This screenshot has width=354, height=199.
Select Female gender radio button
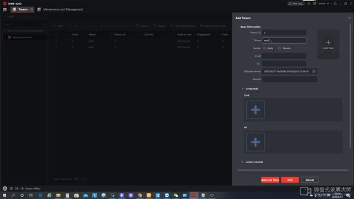point(279,48)
